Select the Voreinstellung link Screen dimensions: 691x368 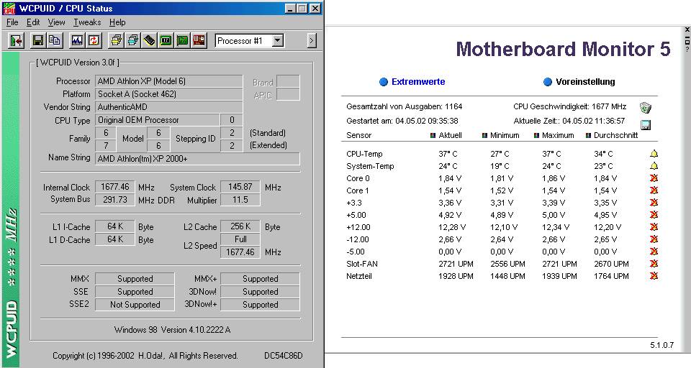pos(585,81)
